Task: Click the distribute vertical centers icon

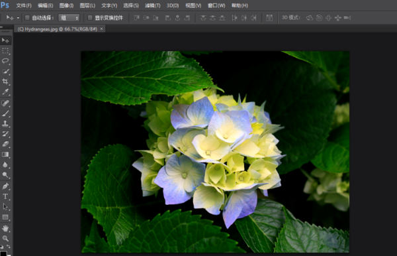Action: point(212,18)
